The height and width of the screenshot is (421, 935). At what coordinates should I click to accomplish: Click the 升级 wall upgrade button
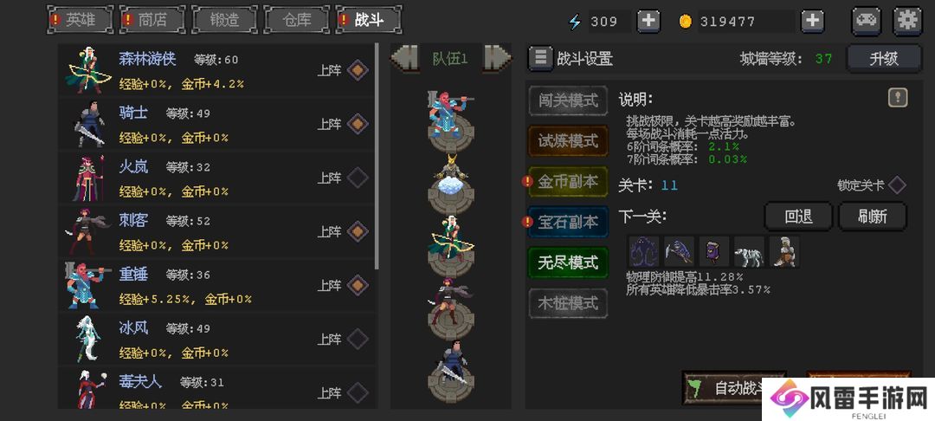tap(884, 58)
